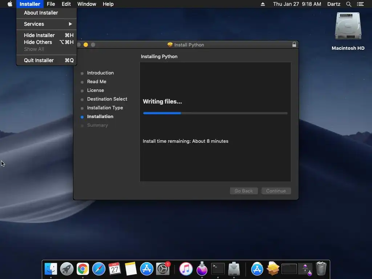Click the grayed-out Show All item
Screen dimensions: 372x279
(x=46, y=49)
